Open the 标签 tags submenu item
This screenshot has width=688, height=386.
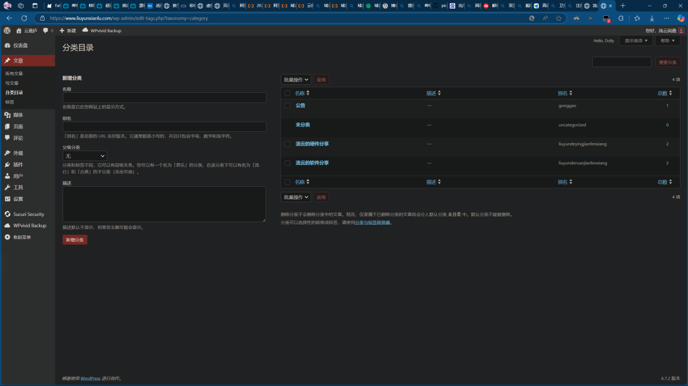click(x=10, y=102)
